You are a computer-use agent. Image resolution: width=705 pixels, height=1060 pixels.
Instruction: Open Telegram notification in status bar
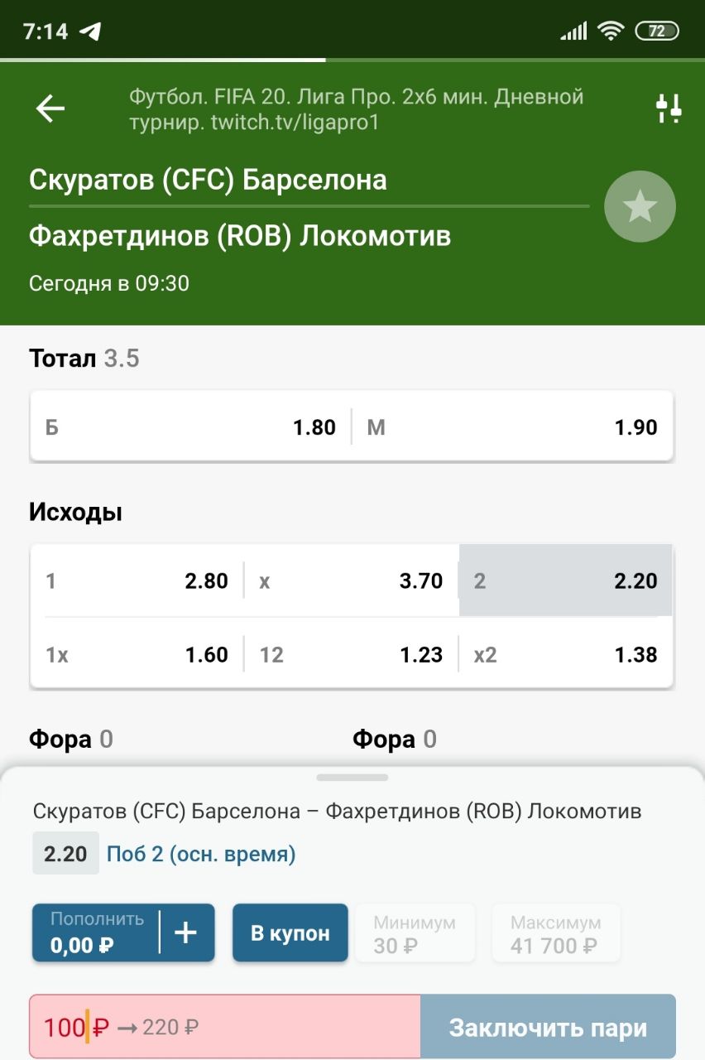(90, 31)
